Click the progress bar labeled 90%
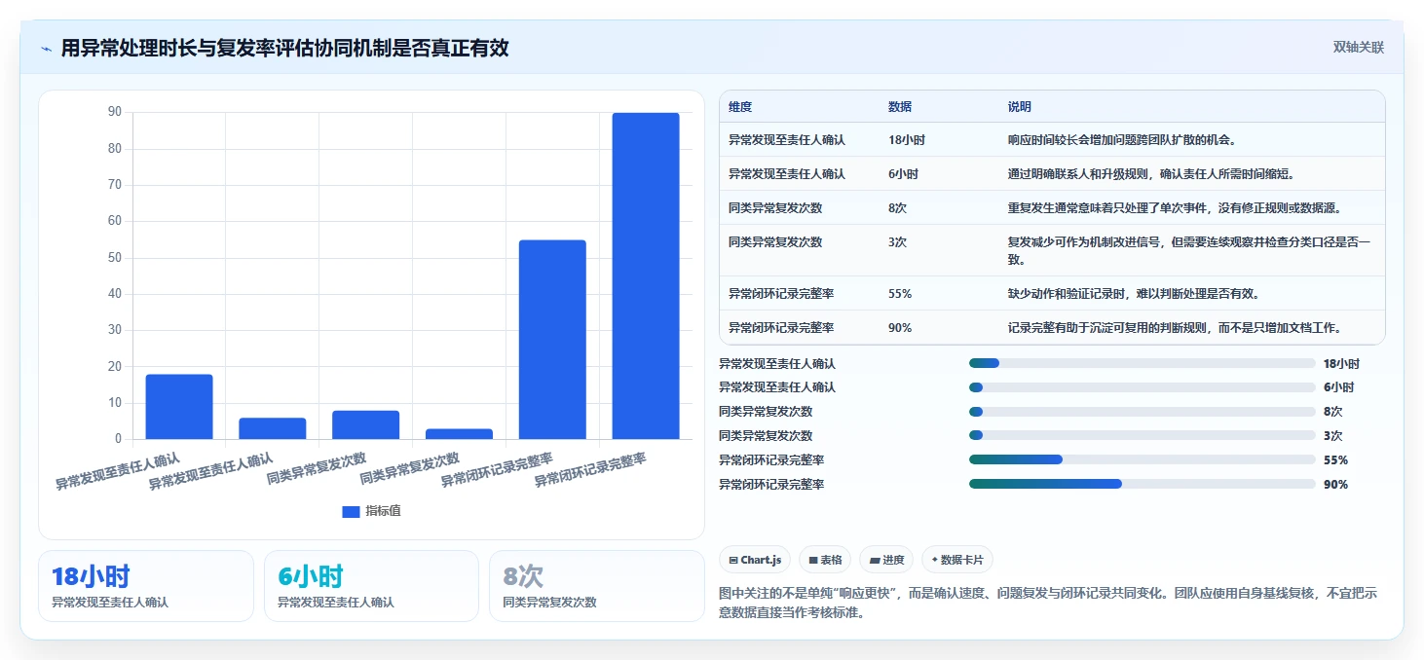Viewport: 1424px width, 660px height. (x=1143, y=484)
